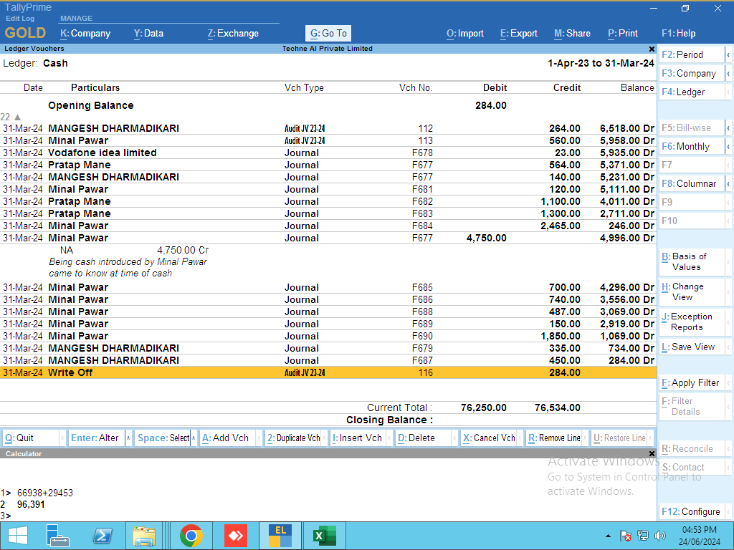Open the taskbar clock showing 04:53 PM
Screen dimensions: 734x550
pos(700,536)
